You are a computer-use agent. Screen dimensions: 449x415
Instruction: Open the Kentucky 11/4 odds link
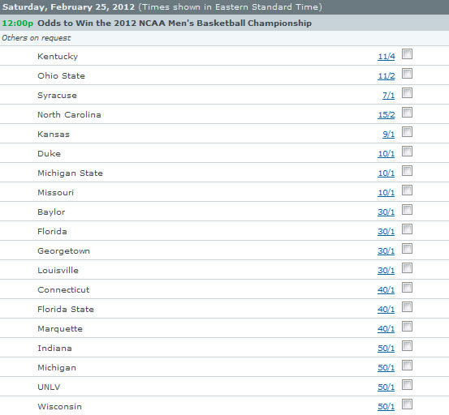[x=386, y=57]
